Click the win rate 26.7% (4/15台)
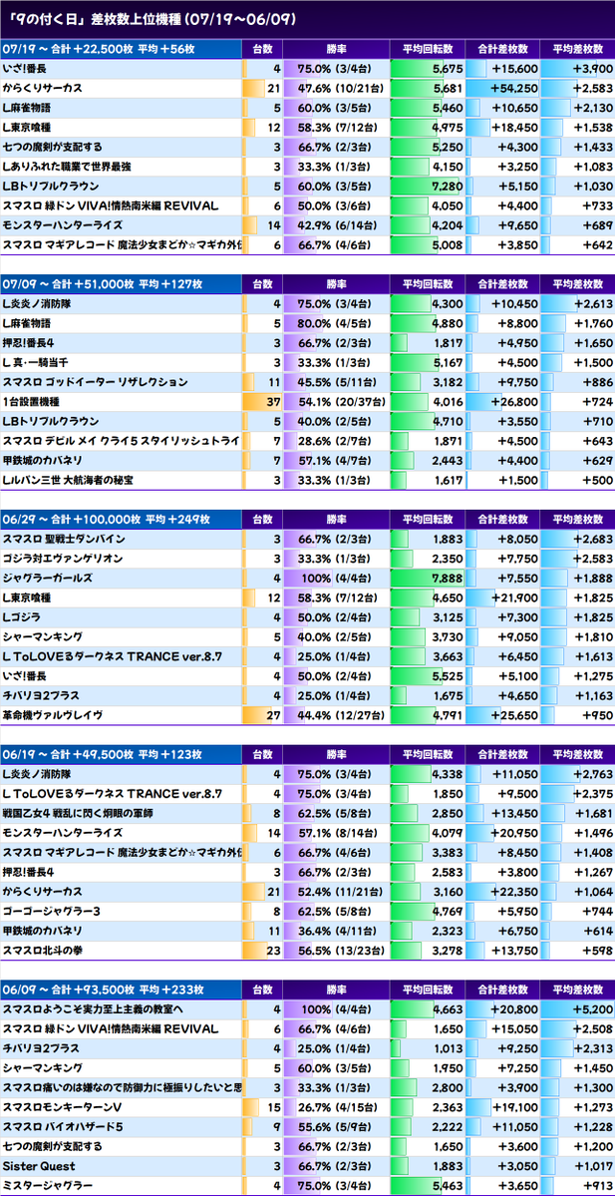 (x=340, y=1107)
